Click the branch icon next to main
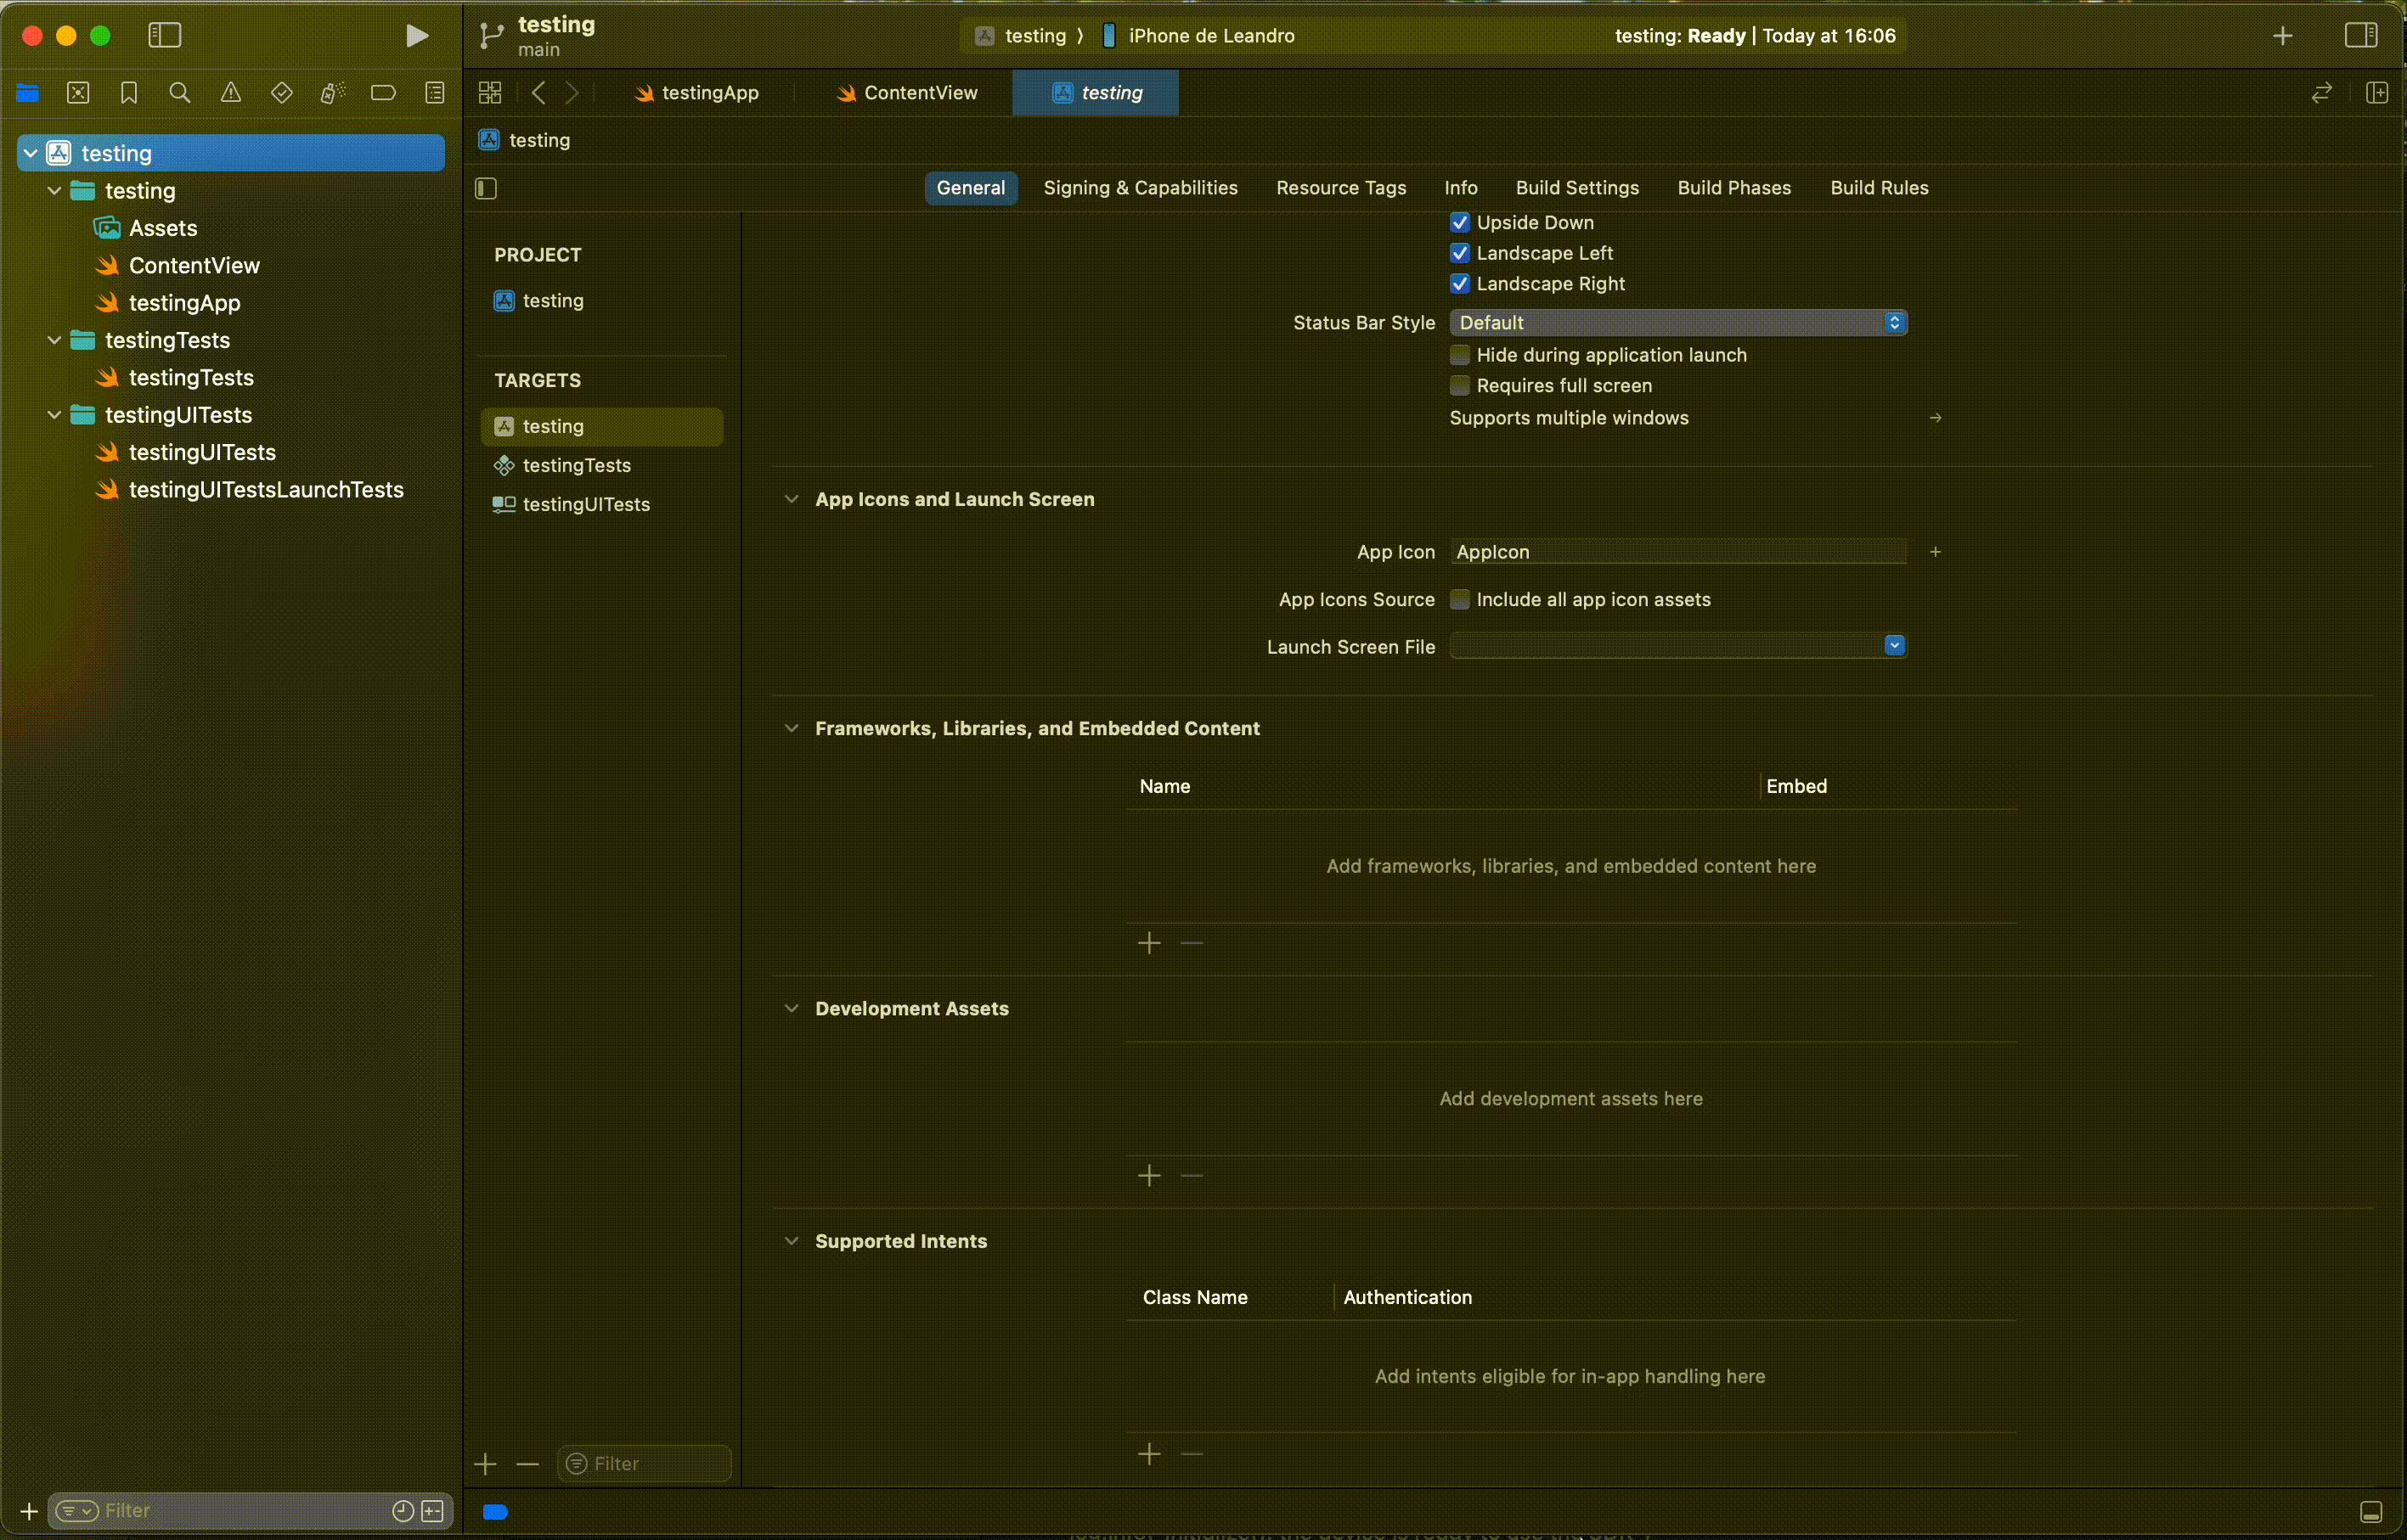Image resolution: width=2407 pixels, height=1540 pixels. (490, 36)
